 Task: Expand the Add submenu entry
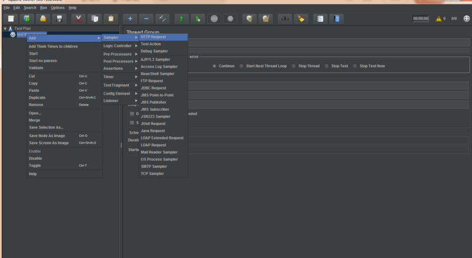tap(64, 38)
